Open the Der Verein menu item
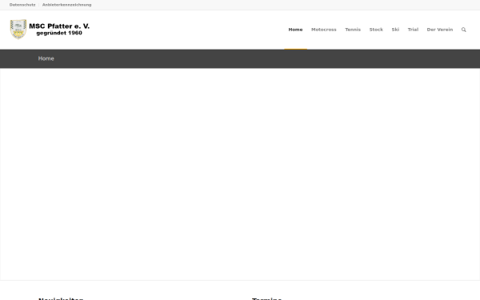Image resolution: width=480 pixels, height=300 pixels. click(x=439, y=30)
